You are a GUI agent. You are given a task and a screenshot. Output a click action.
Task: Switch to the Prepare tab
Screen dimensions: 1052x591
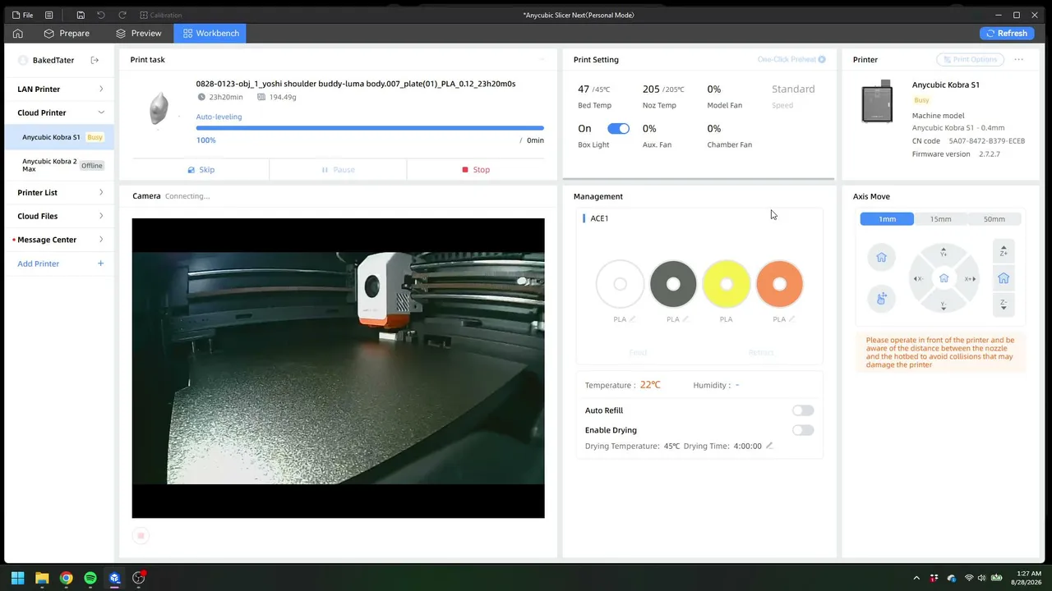click(67, 33)
